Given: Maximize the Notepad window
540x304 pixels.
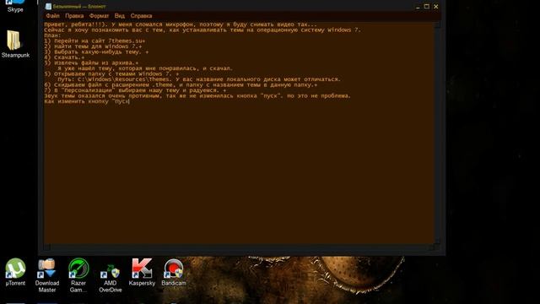Looking at the screenshot, I should pyautogui.click(x=427, y=7).
